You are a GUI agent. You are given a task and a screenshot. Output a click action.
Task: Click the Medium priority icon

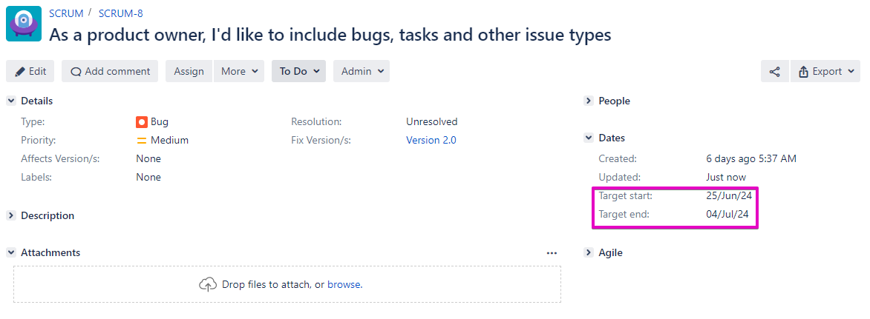pos(142,141)
